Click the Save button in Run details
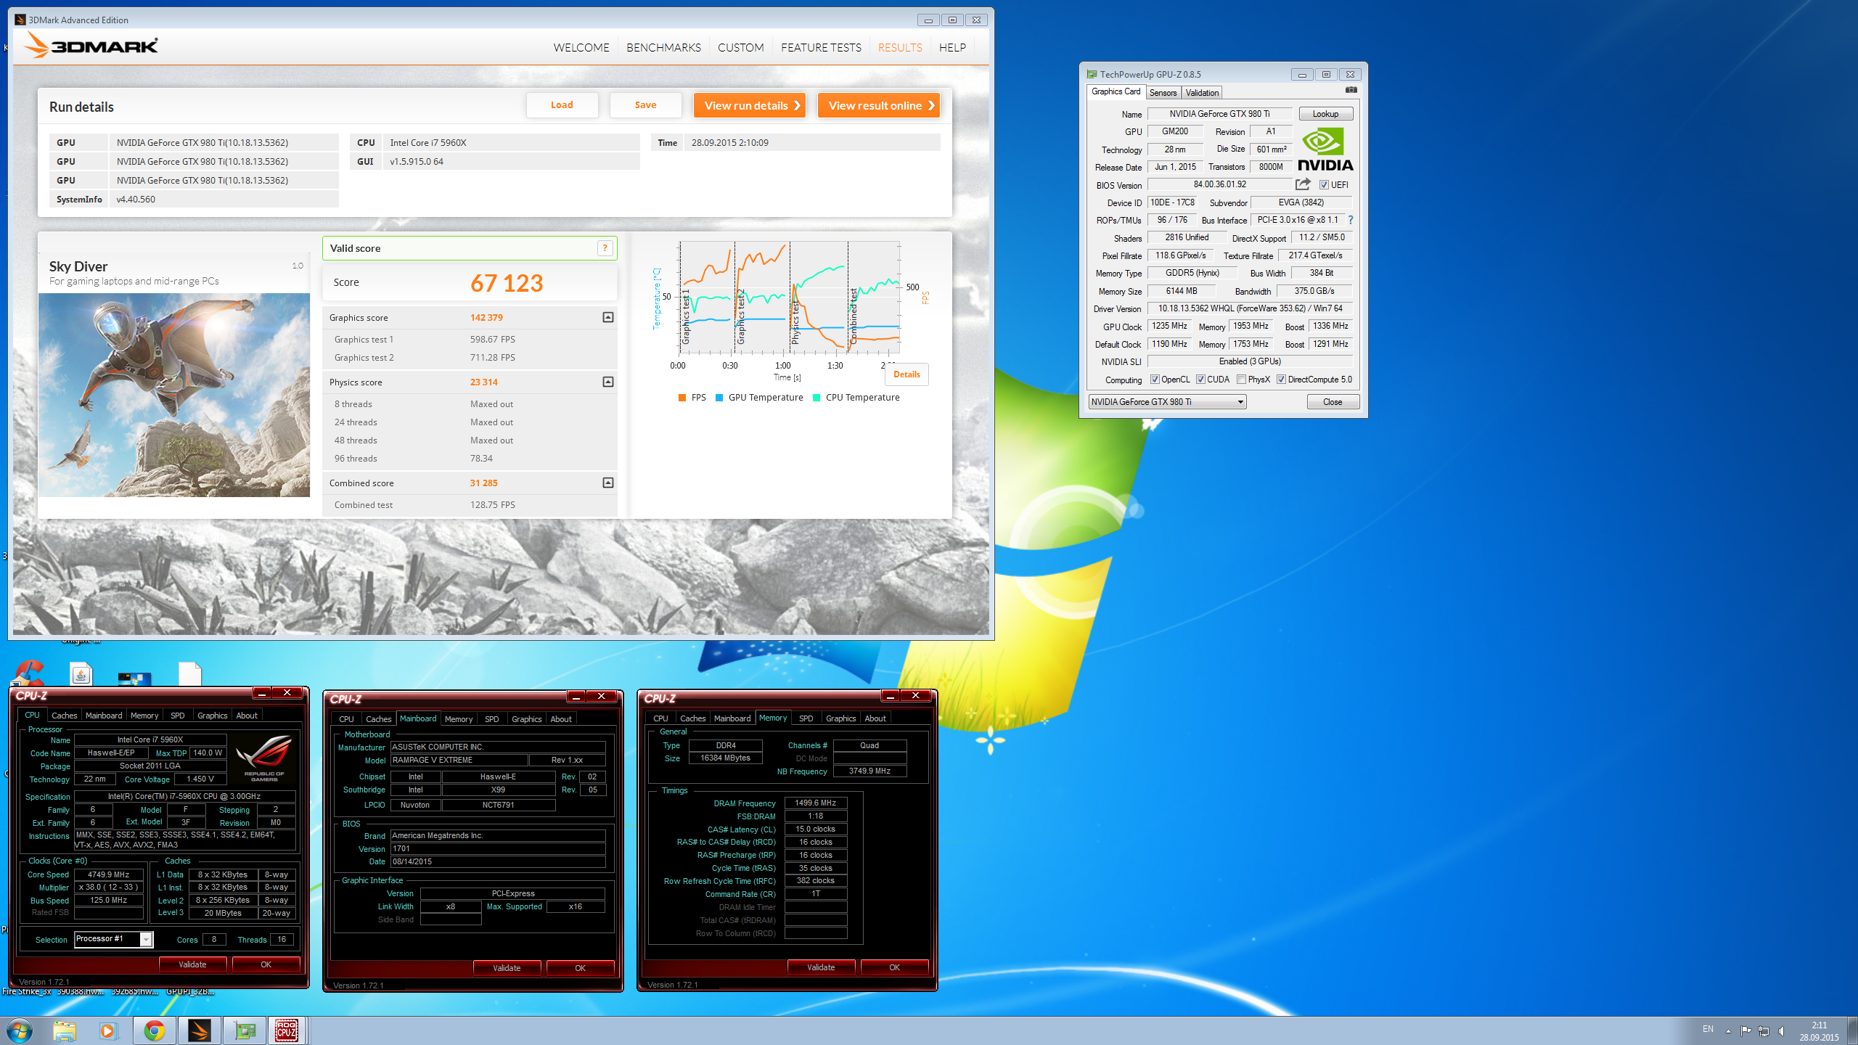Image resolution: width=1858 pixels, height=1045 pixels. pos(645,105)
